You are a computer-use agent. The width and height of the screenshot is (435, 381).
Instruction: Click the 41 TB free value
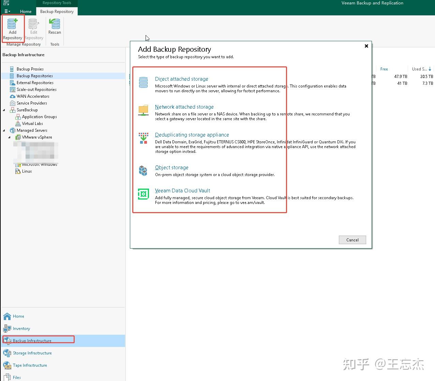pos(402,83)
